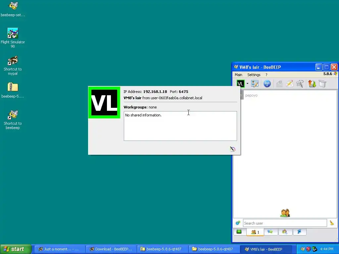339x254 pixels.
Task: Switch to the users tab showing 1
Action: point(255,232)
